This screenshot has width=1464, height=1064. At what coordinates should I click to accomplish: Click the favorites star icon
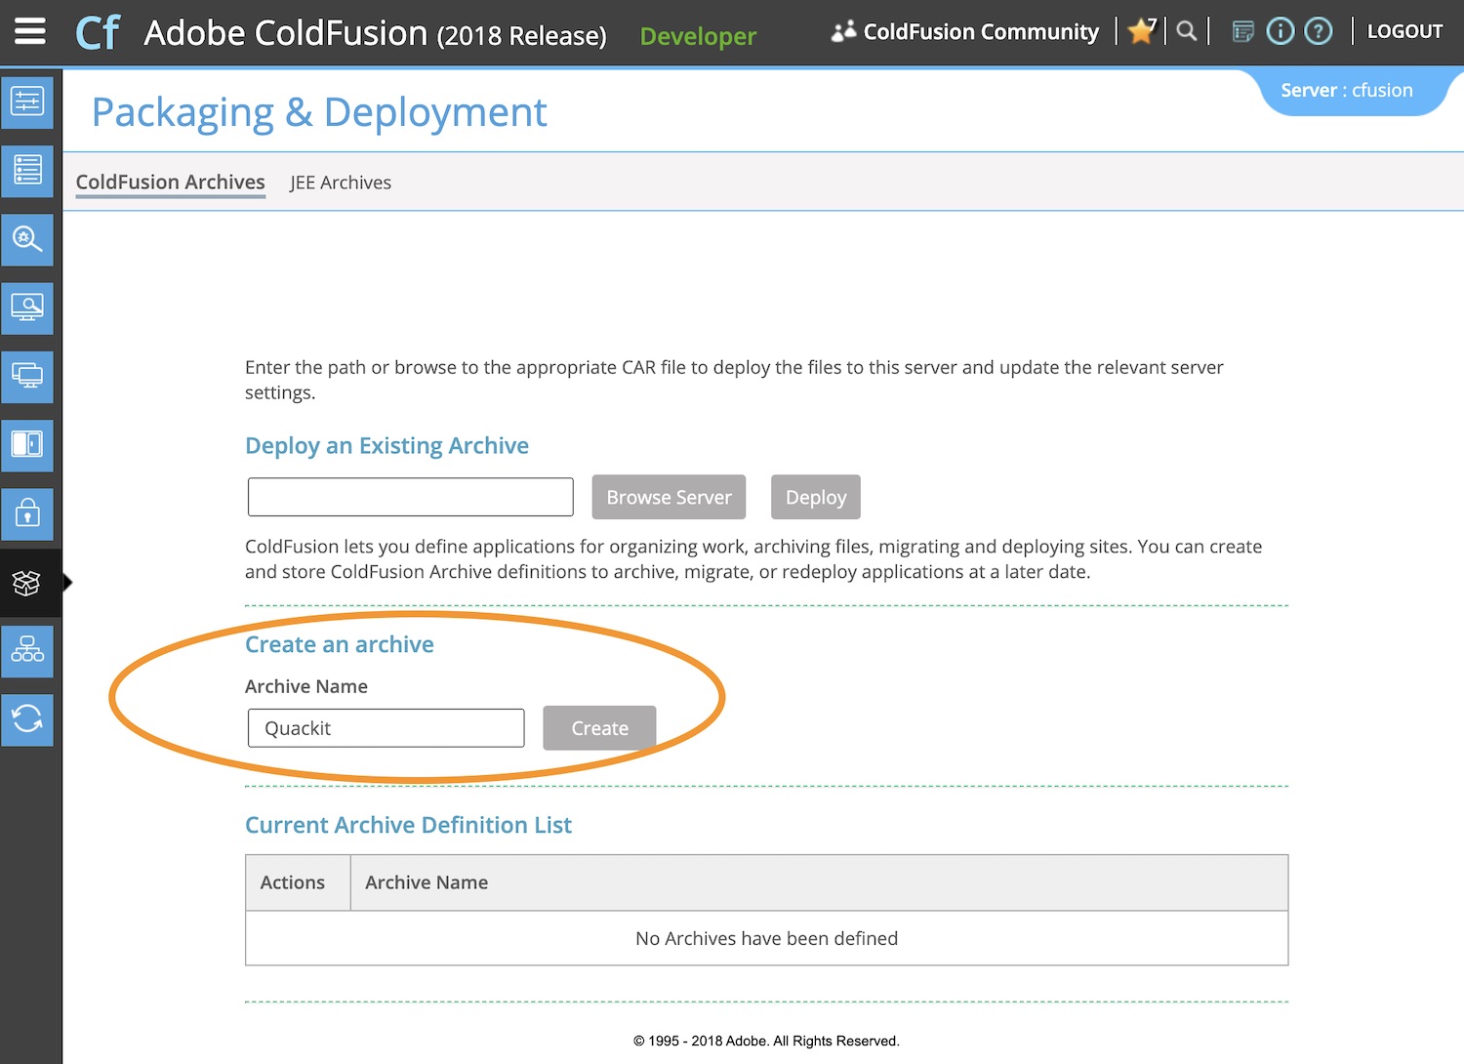pos(1141,31)
